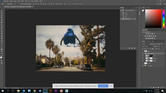
Task: Click the vertical hue spectrum slider
Action: 164,19
